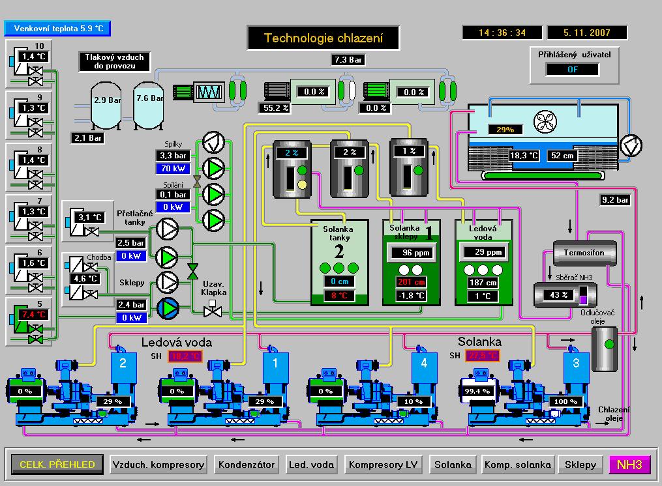This screenshot has width=662, height=486.
Task: Open the Sklepy screen button
Action: (x=580, y=465)
